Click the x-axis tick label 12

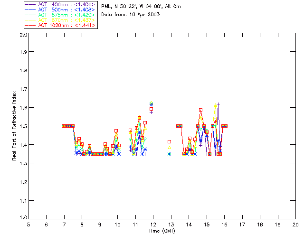(153, 224)
